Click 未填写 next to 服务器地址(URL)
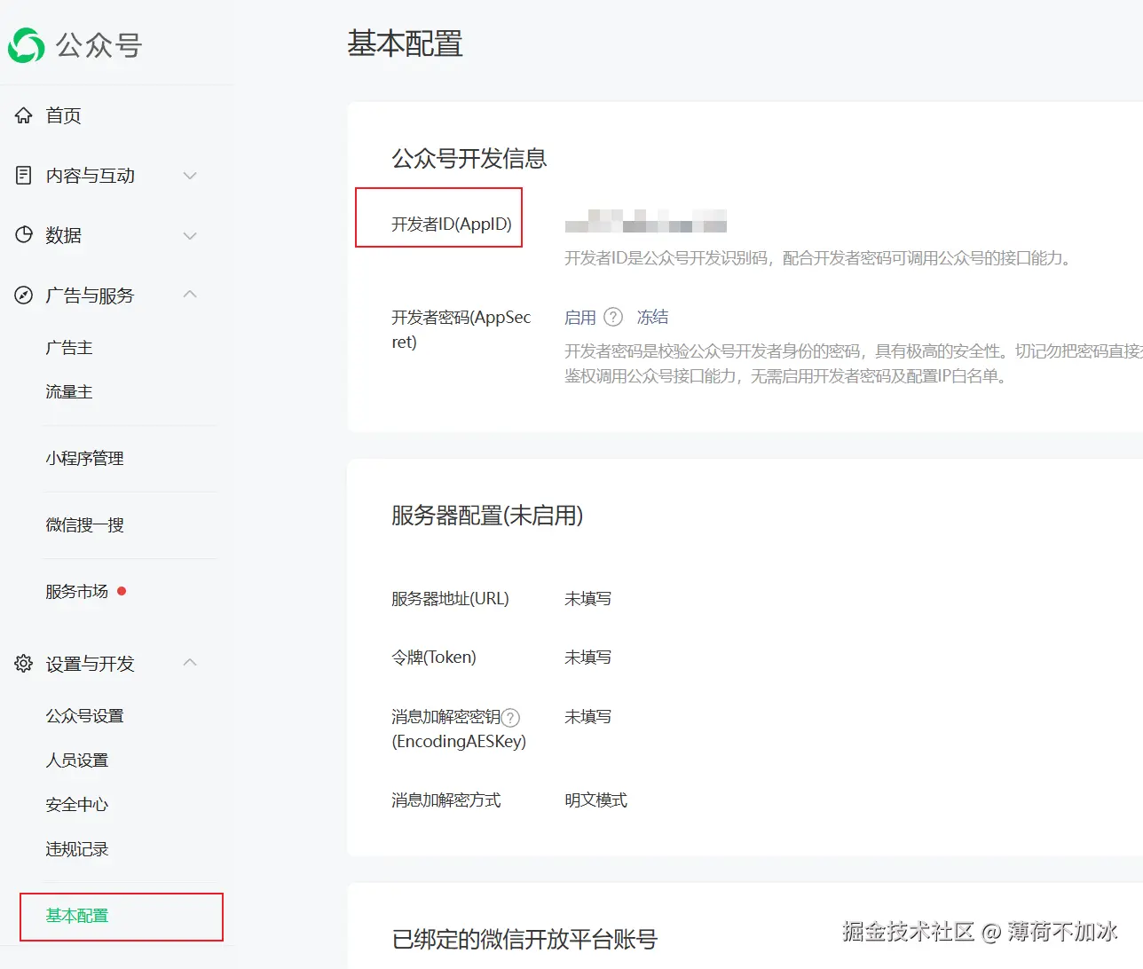The height and width of the screenshot is (969, 1143). pyautogui.click(x=587, y=599)
